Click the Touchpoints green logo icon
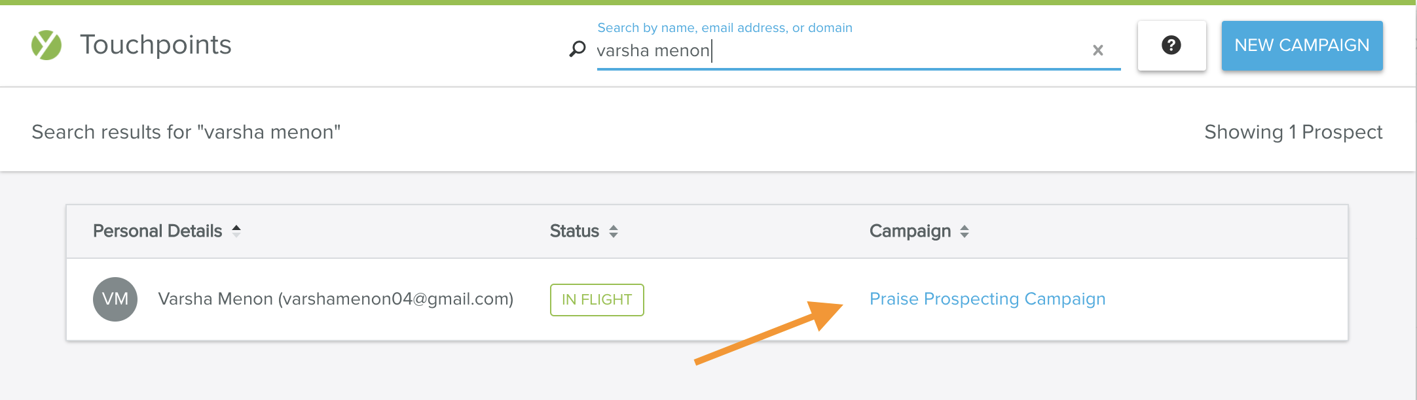Viewport: 1417px width, 400px height. 46,45
